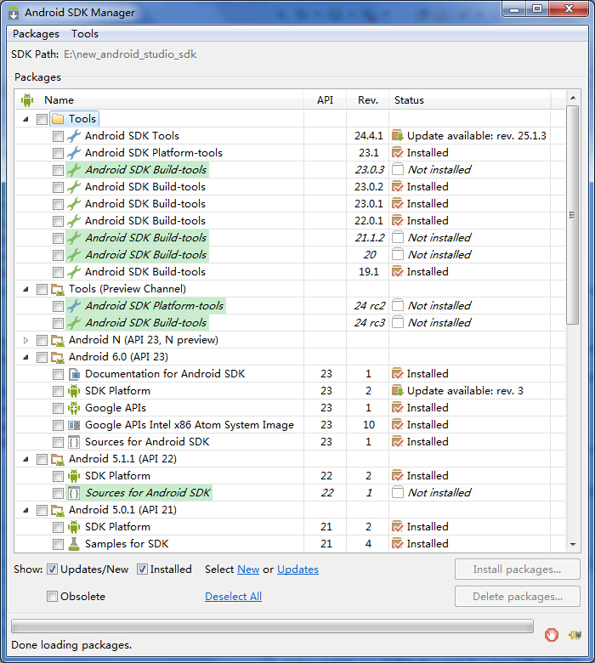Uncheck the Updates/New show checkbox
This screenshot has width=595, height=663.
53,569
